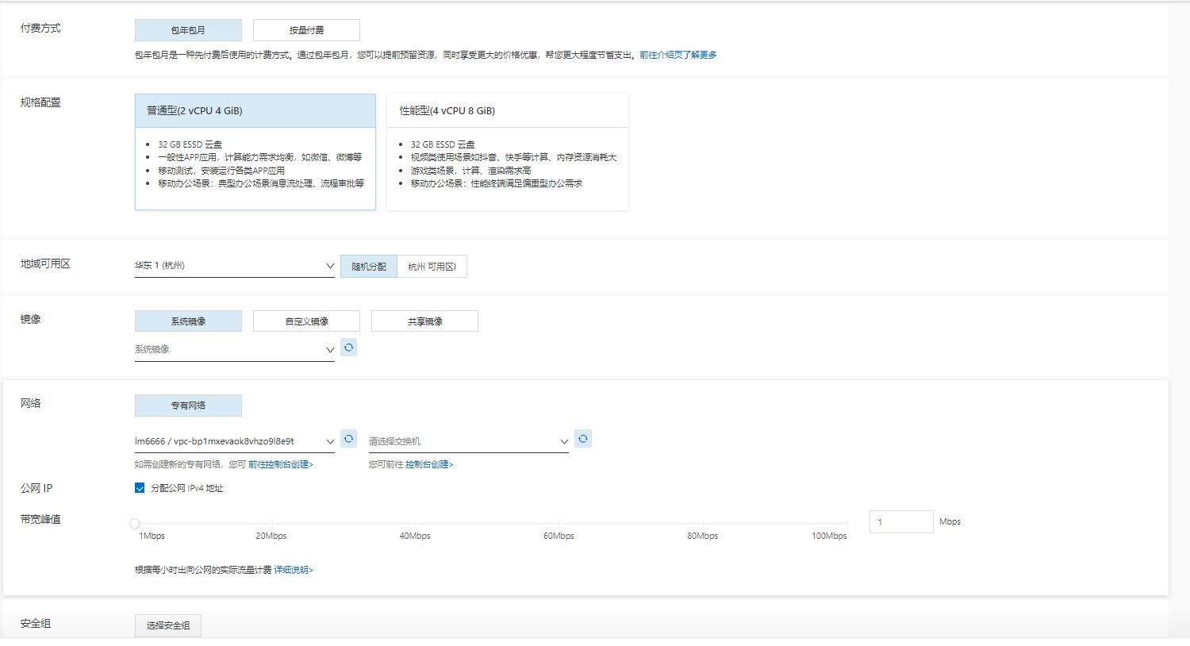Refresh the 交换机 (switch) list

(583, 438)
